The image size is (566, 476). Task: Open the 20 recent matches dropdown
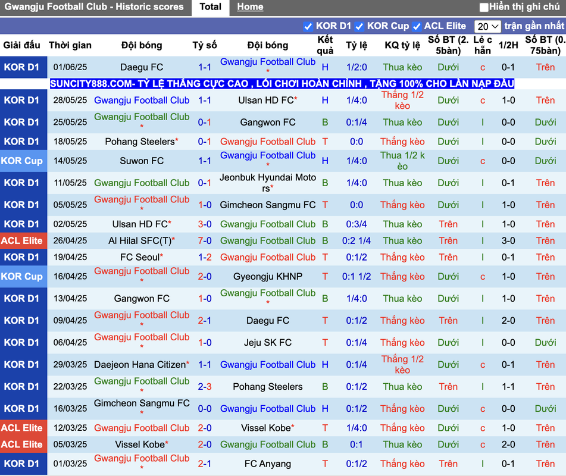[487, 26]
